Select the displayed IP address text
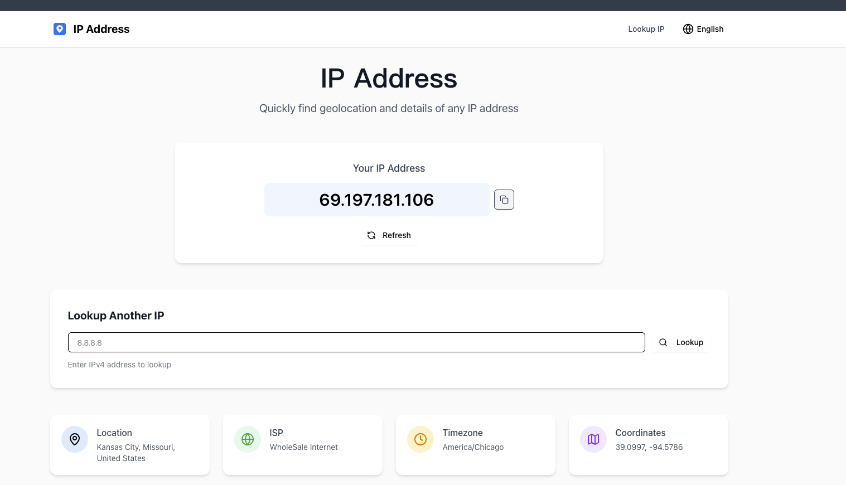846x485 pixels. [x=376, y=200]
